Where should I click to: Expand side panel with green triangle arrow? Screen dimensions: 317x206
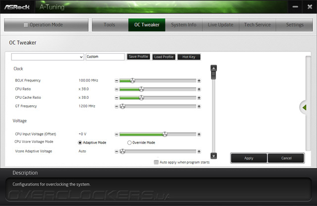point(304,107)
